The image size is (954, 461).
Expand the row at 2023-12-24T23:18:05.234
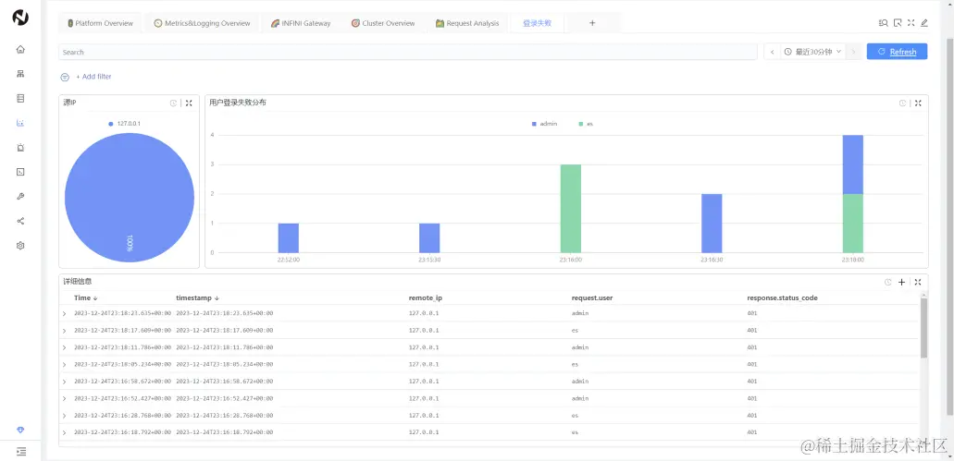[x=65, y=364]
